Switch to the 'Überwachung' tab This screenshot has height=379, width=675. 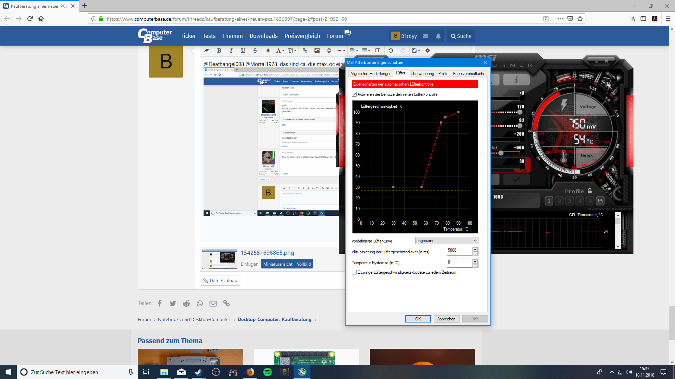point(422,74)
